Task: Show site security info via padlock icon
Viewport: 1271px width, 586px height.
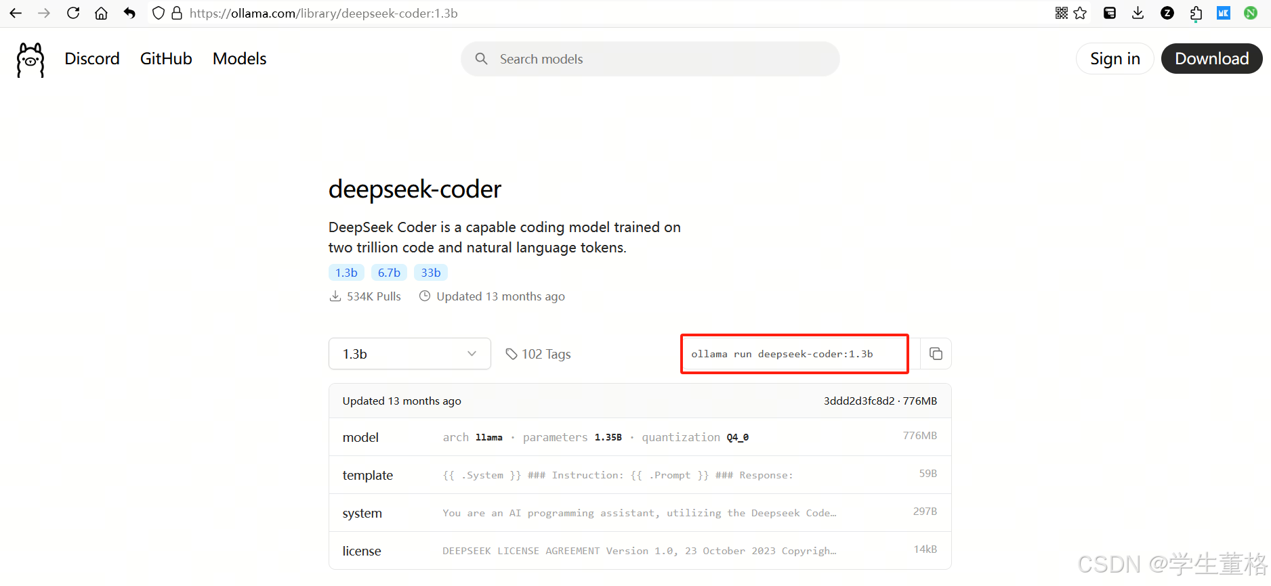Action: [x=177, y=13]
